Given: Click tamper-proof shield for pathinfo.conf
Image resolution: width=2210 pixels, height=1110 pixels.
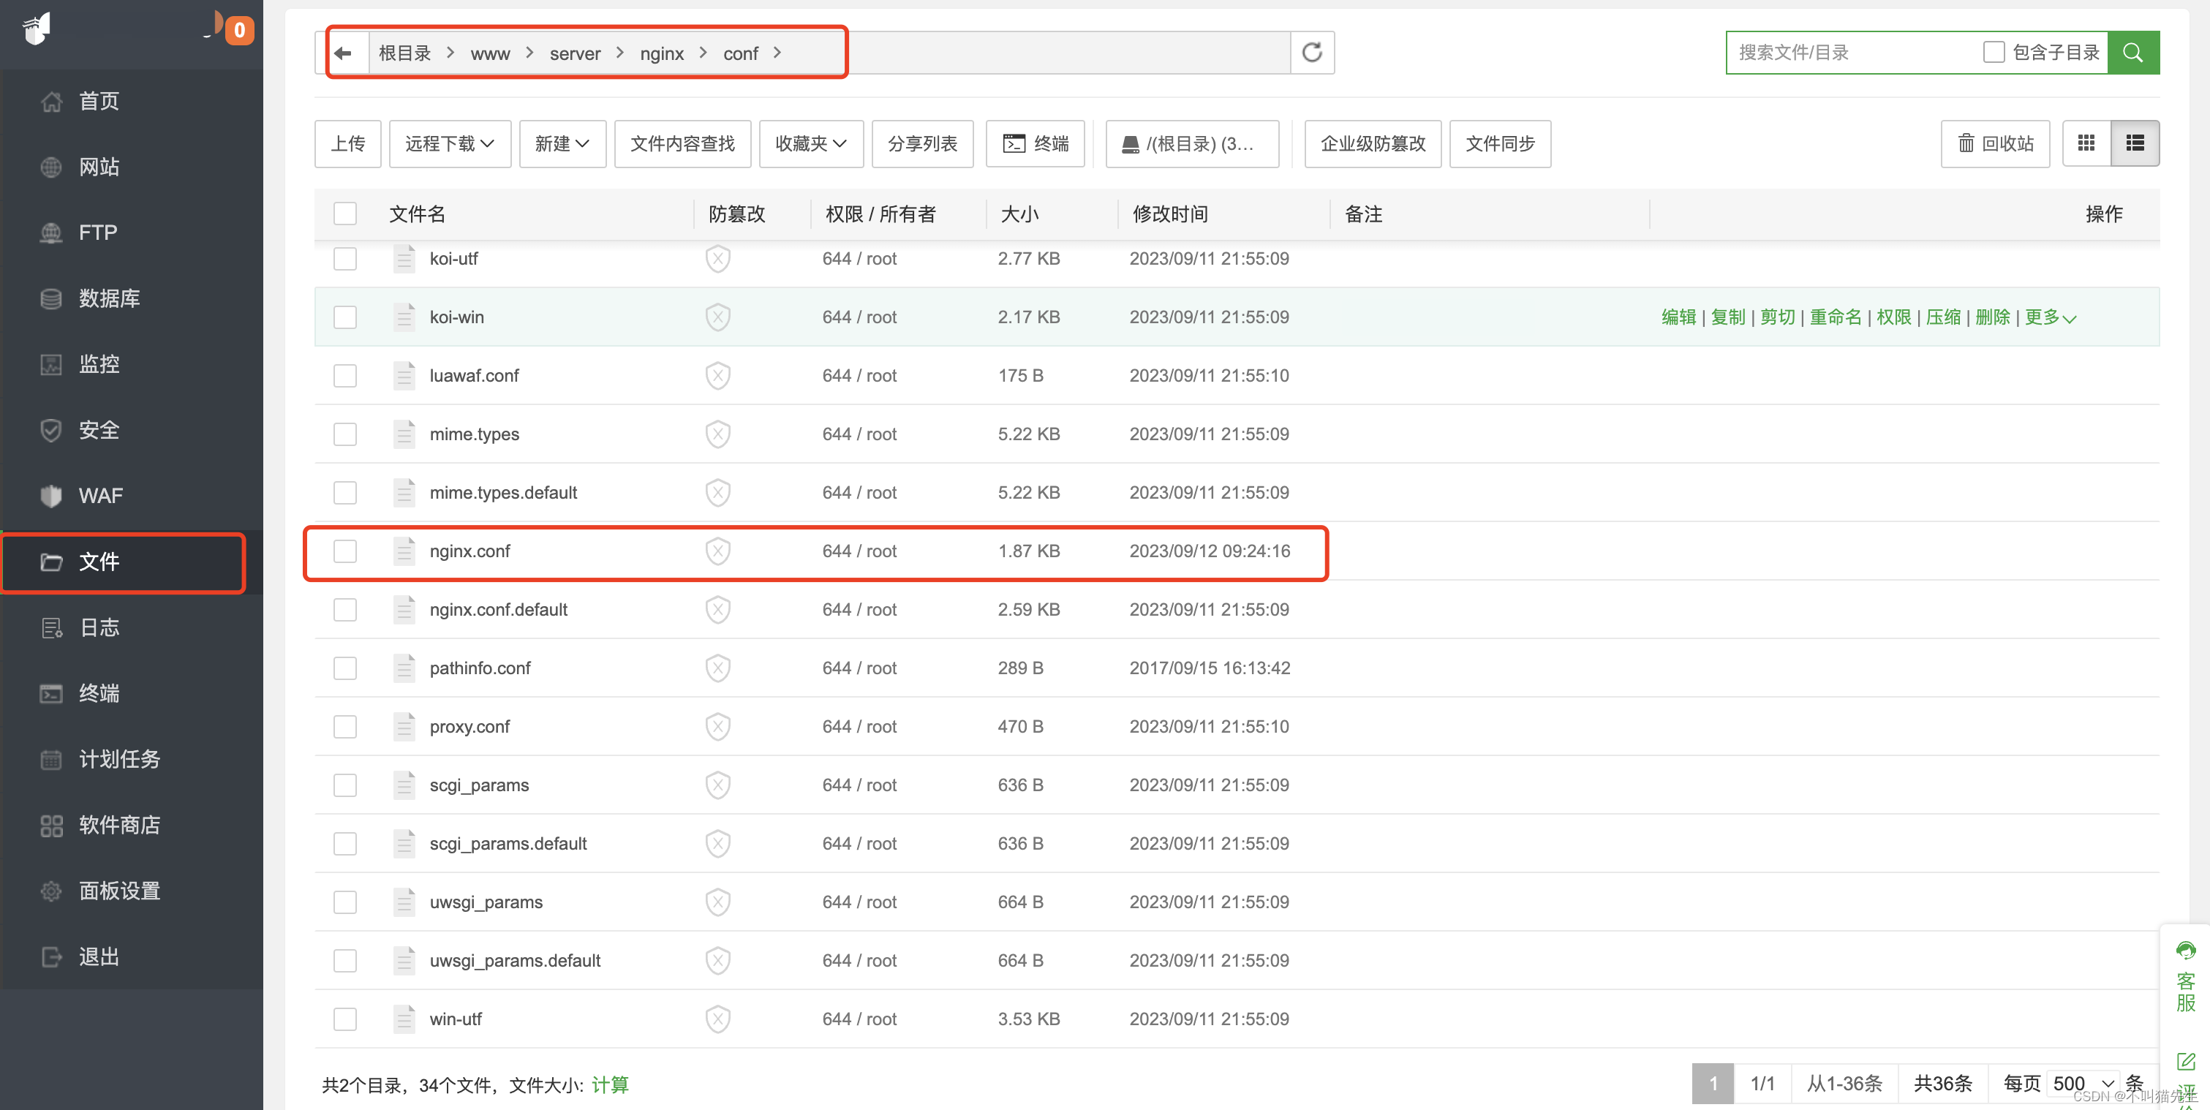Looking at the screenshot, I should pos(718,668).
